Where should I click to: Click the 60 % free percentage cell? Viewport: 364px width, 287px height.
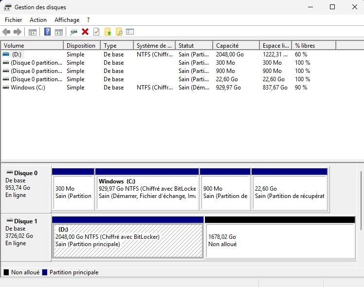point(301,54)
